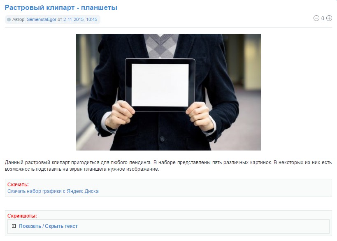Click the red Скачать: heading

18,185
